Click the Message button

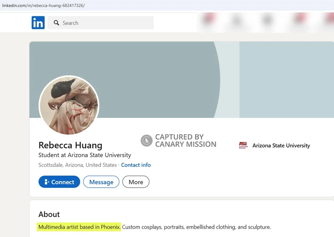(x=101, y=182)
